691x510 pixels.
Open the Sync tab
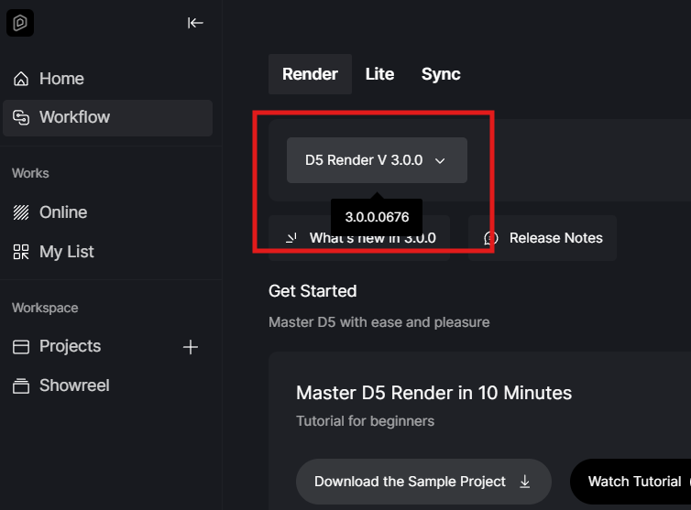441,74
